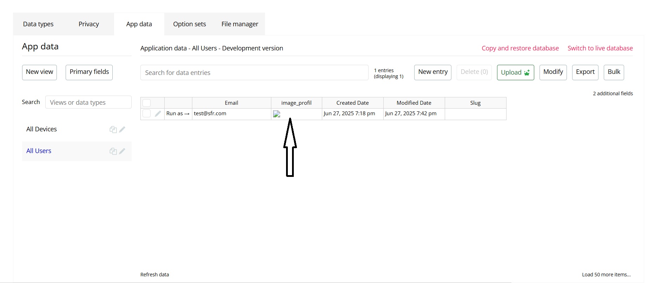The width and height of the screenshot is (649, 283).
Task: Focus Views or data types search
Action: tap(88, 102)
